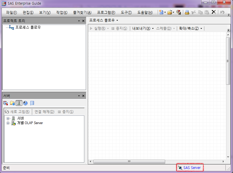The width and height of the screenshot is (233, 173).
Task: Open the dropdown arrow beside New icon
Action: [x=165, y=12]
